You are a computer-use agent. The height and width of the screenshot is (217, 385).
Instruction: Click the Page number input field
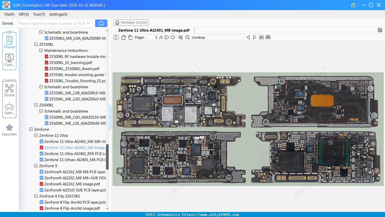(x=152, y=37)
